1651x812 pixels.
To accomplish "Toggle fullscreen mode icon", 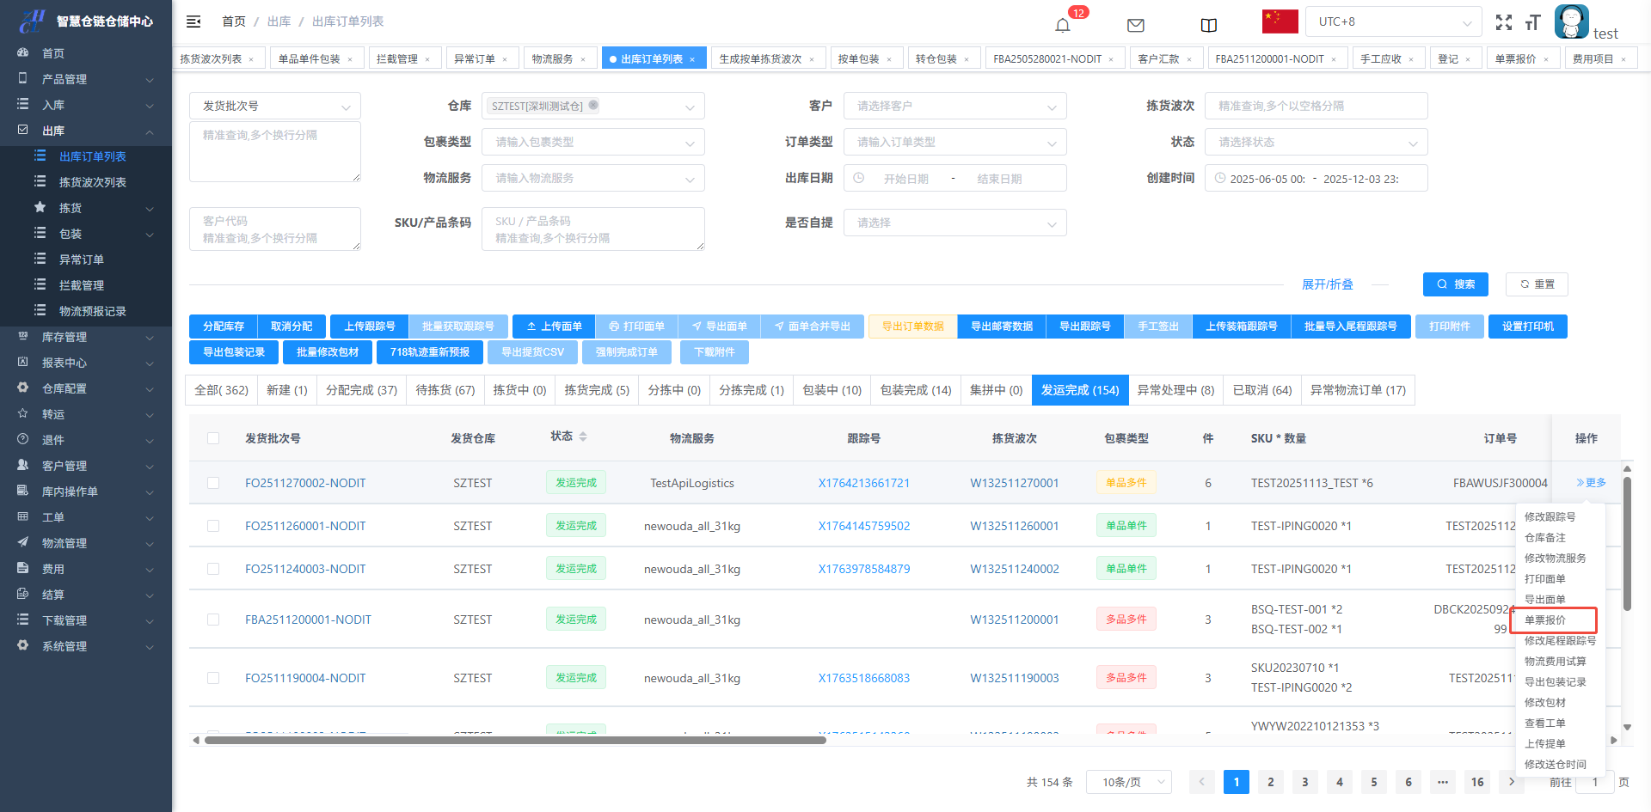I will (x=1503, y=22).
